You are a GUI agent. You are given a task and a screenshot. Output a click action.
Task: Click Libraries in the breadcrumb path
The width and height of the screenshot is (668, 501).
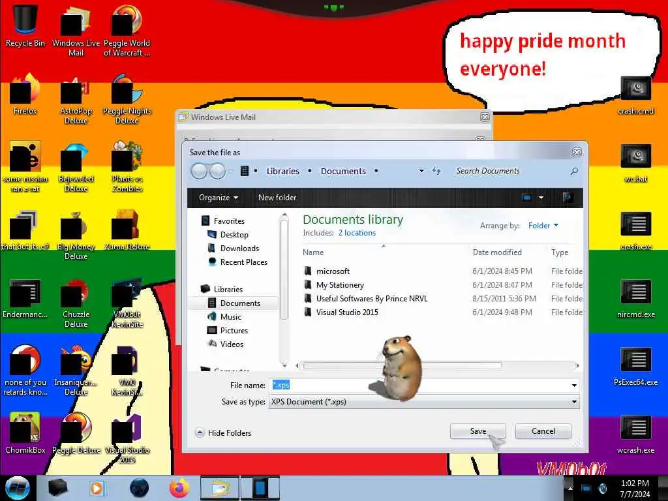tap(283, 171)
